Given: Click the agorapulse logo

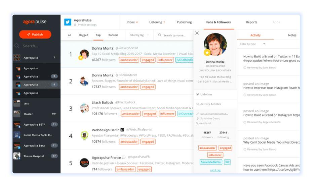Looking at the screenshot, I should pyautogui.click(x=35, y=22).
